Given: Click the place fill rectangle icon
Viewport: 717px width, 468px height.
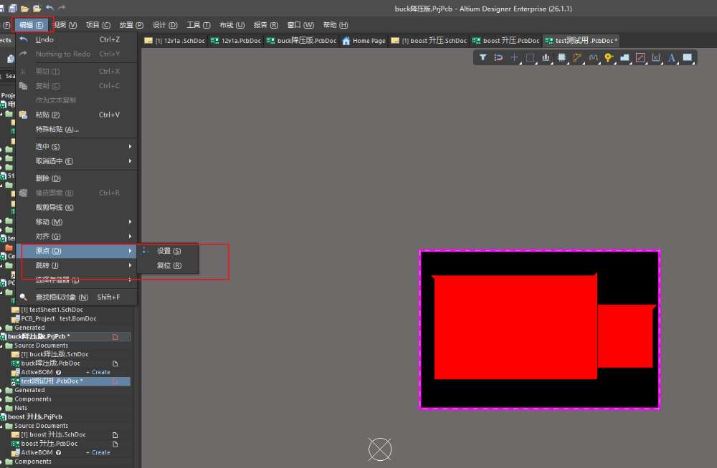Looking at the screenshot, I should point(688,57).
